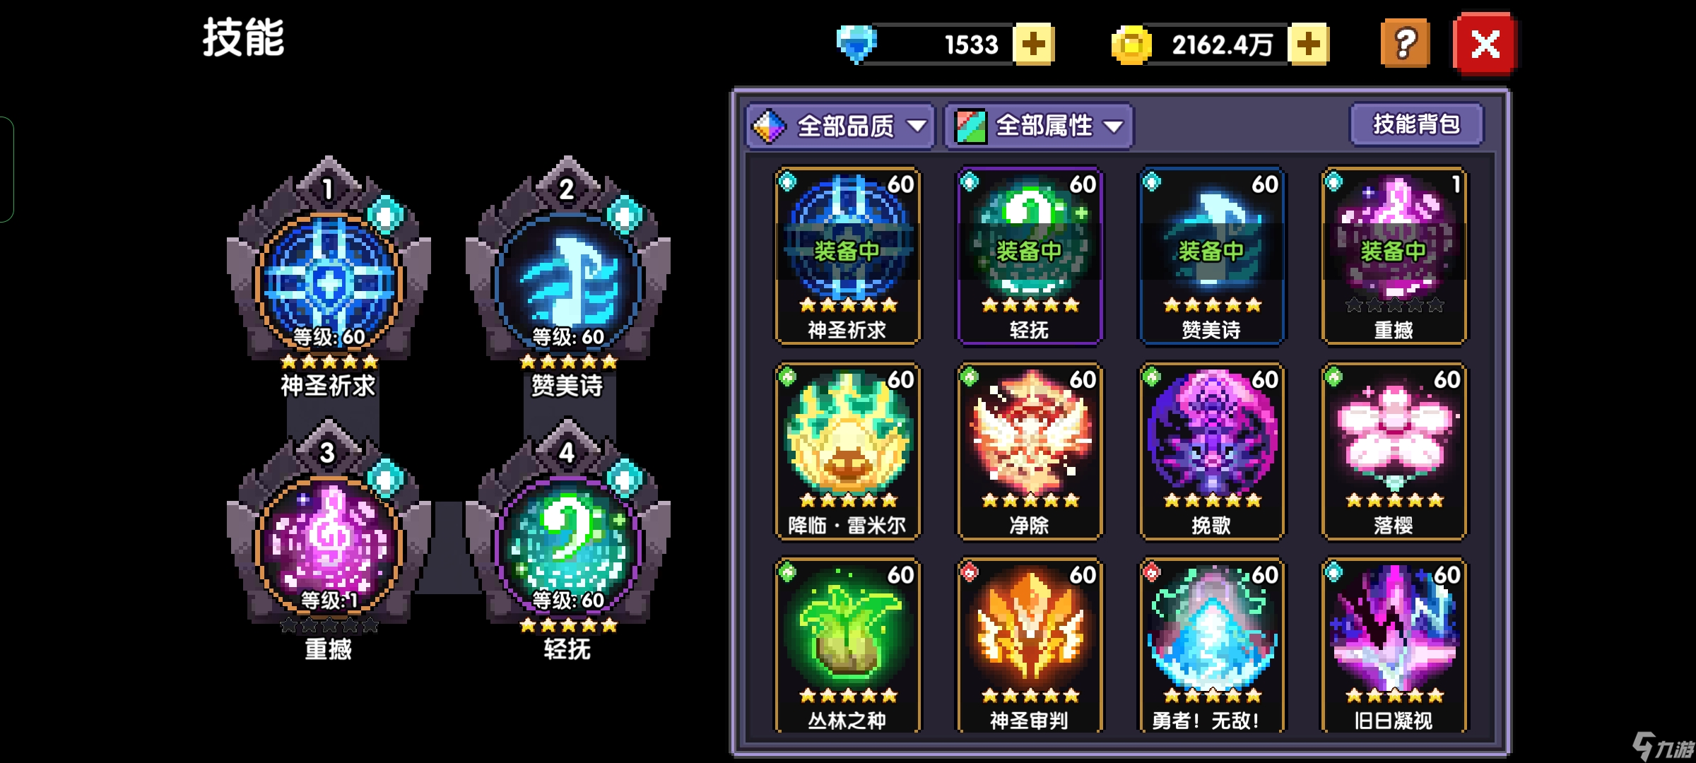Select the 丛林之种 skill card
The height and width of the screenshot is (763, 1696).
(x=847, y=646)
